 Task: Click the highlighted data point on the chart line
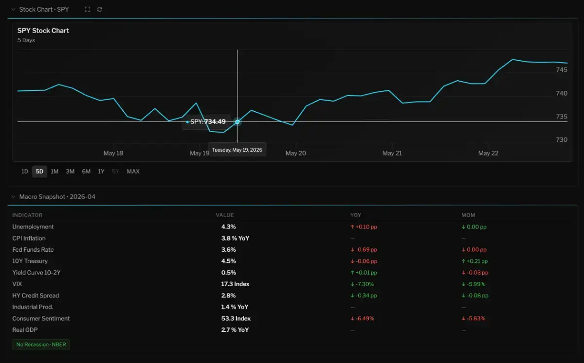pos(237,121)
